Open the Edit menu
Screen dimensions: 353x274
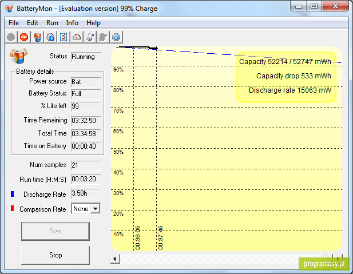tap(33, 23)
